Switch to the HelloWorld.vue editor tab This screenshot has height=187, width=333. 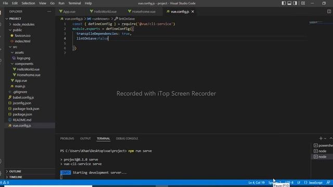pyautogui.click(x=105, y=11)
